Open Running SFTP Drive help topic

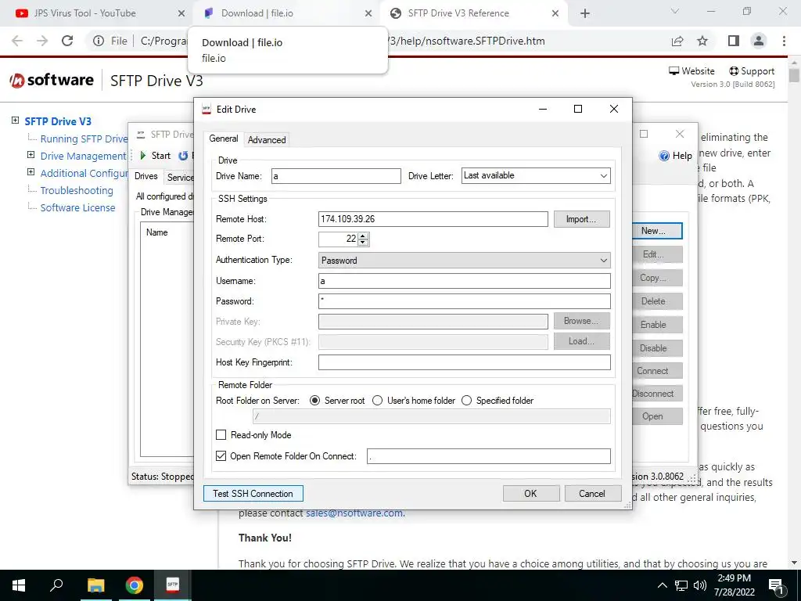[x=84, y=139]
